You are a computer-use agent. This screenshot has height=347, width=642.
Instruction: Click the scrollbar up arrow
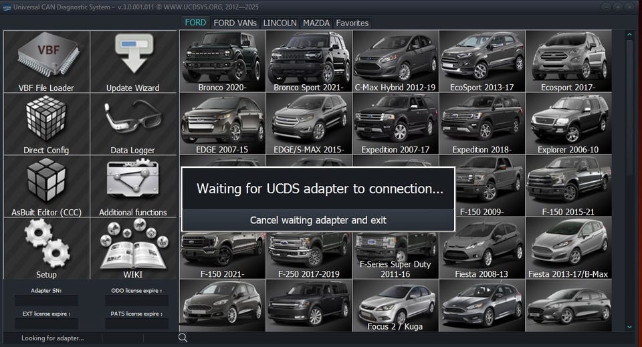629,35
